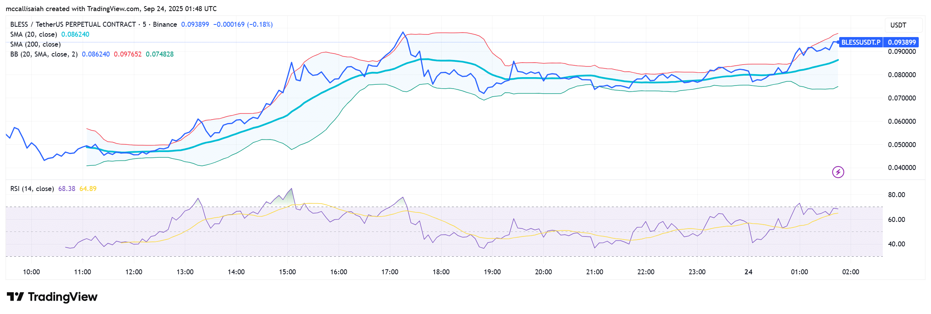Screen dimensions: 931x314
Task: Click the Binance exchange name in header
Action: pos(165,24)
